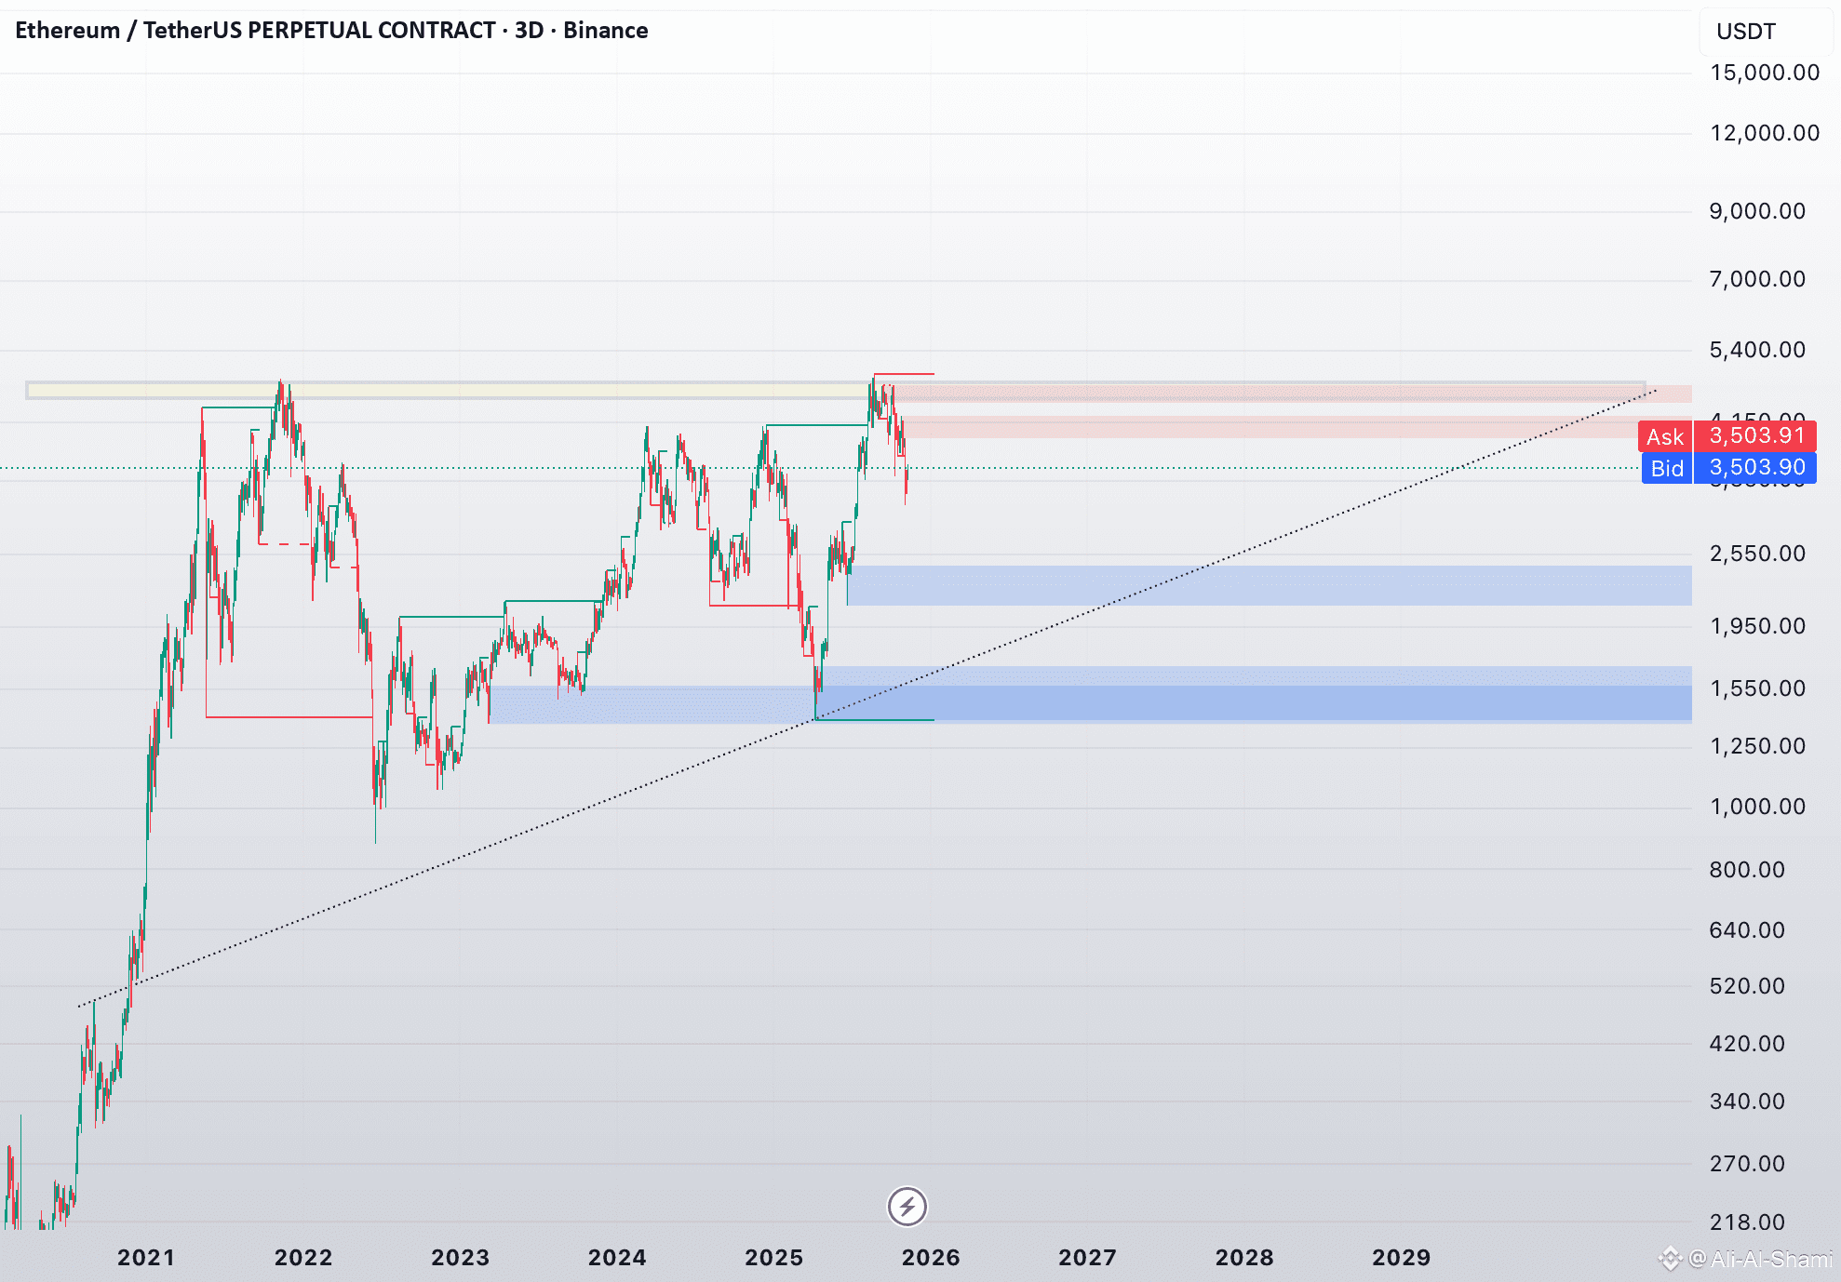Click the lightning bolt go-to-realtime icon

[x=907, y=1207]
